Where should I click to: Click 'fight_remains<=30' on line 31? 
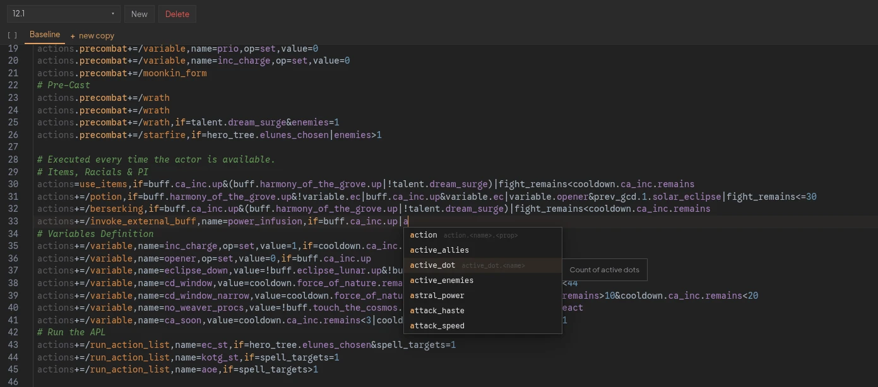click(771, 197)
